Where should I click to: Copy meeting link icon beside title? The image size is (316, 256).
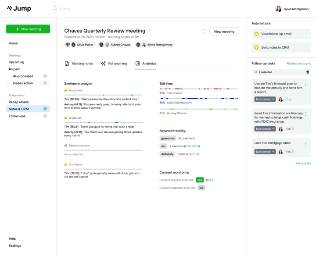point(150,31)
